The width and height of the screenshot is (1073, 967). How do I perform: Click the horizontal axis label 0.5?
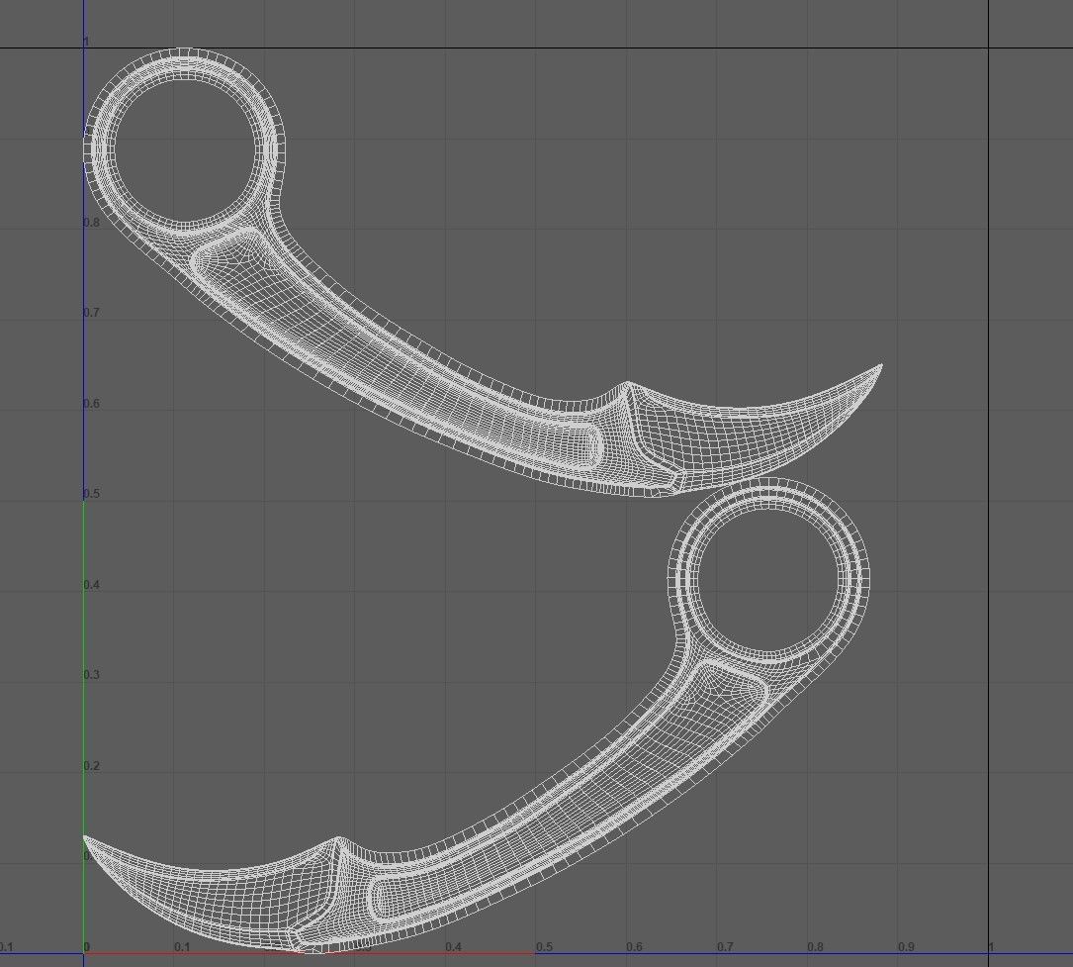click(544, 947)
